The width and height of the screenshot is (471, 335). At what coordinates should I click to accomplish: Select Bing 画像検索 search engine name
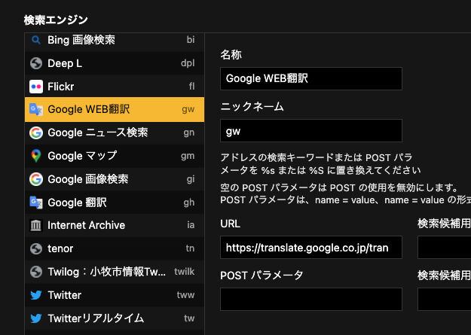tap(81, 40)
